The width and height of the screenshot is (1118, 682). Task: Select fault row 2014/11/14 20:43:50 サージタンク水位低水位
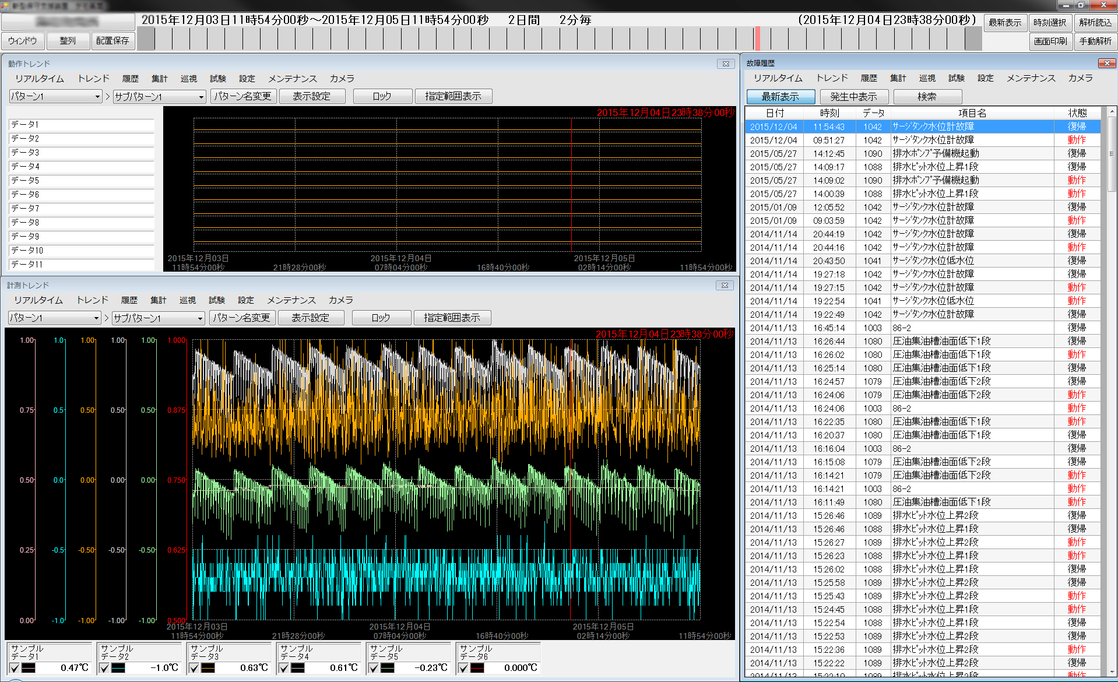tap(923, 261)
